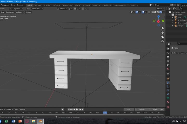Open the World properties globe icon
The image size is (187, 124).
pyautogui.click(x=168, y=69)
